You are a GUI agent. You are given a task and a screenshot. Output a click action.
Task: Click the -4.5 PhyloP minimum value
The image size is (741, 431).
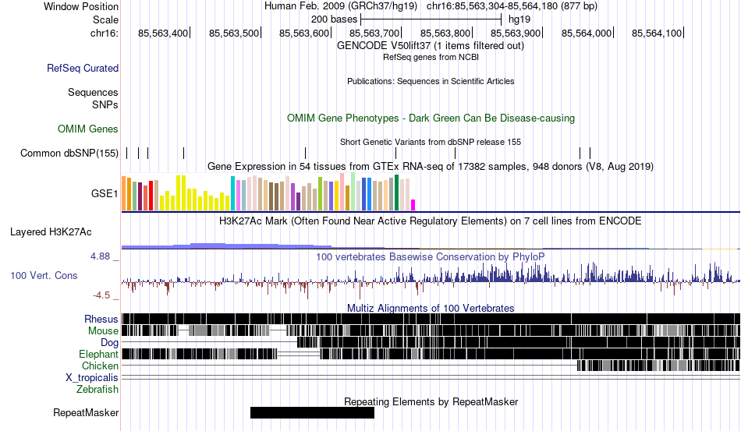click(101, 295)
